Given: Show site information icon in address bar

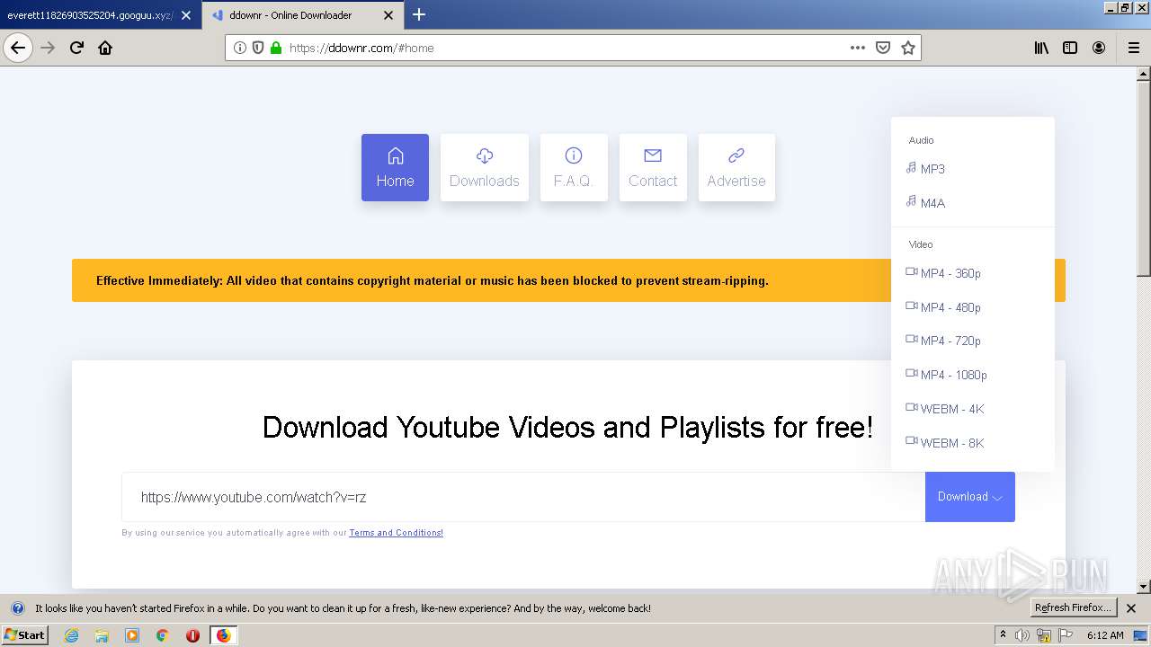Looking at the screenshot, I should pyautogui.click(x=240, y=48).
